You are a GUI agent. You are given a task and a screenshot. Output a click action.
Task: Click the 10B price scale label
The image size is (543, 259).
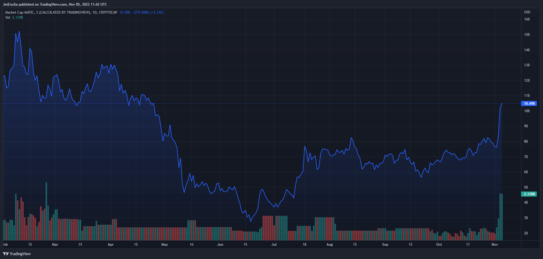527,111
